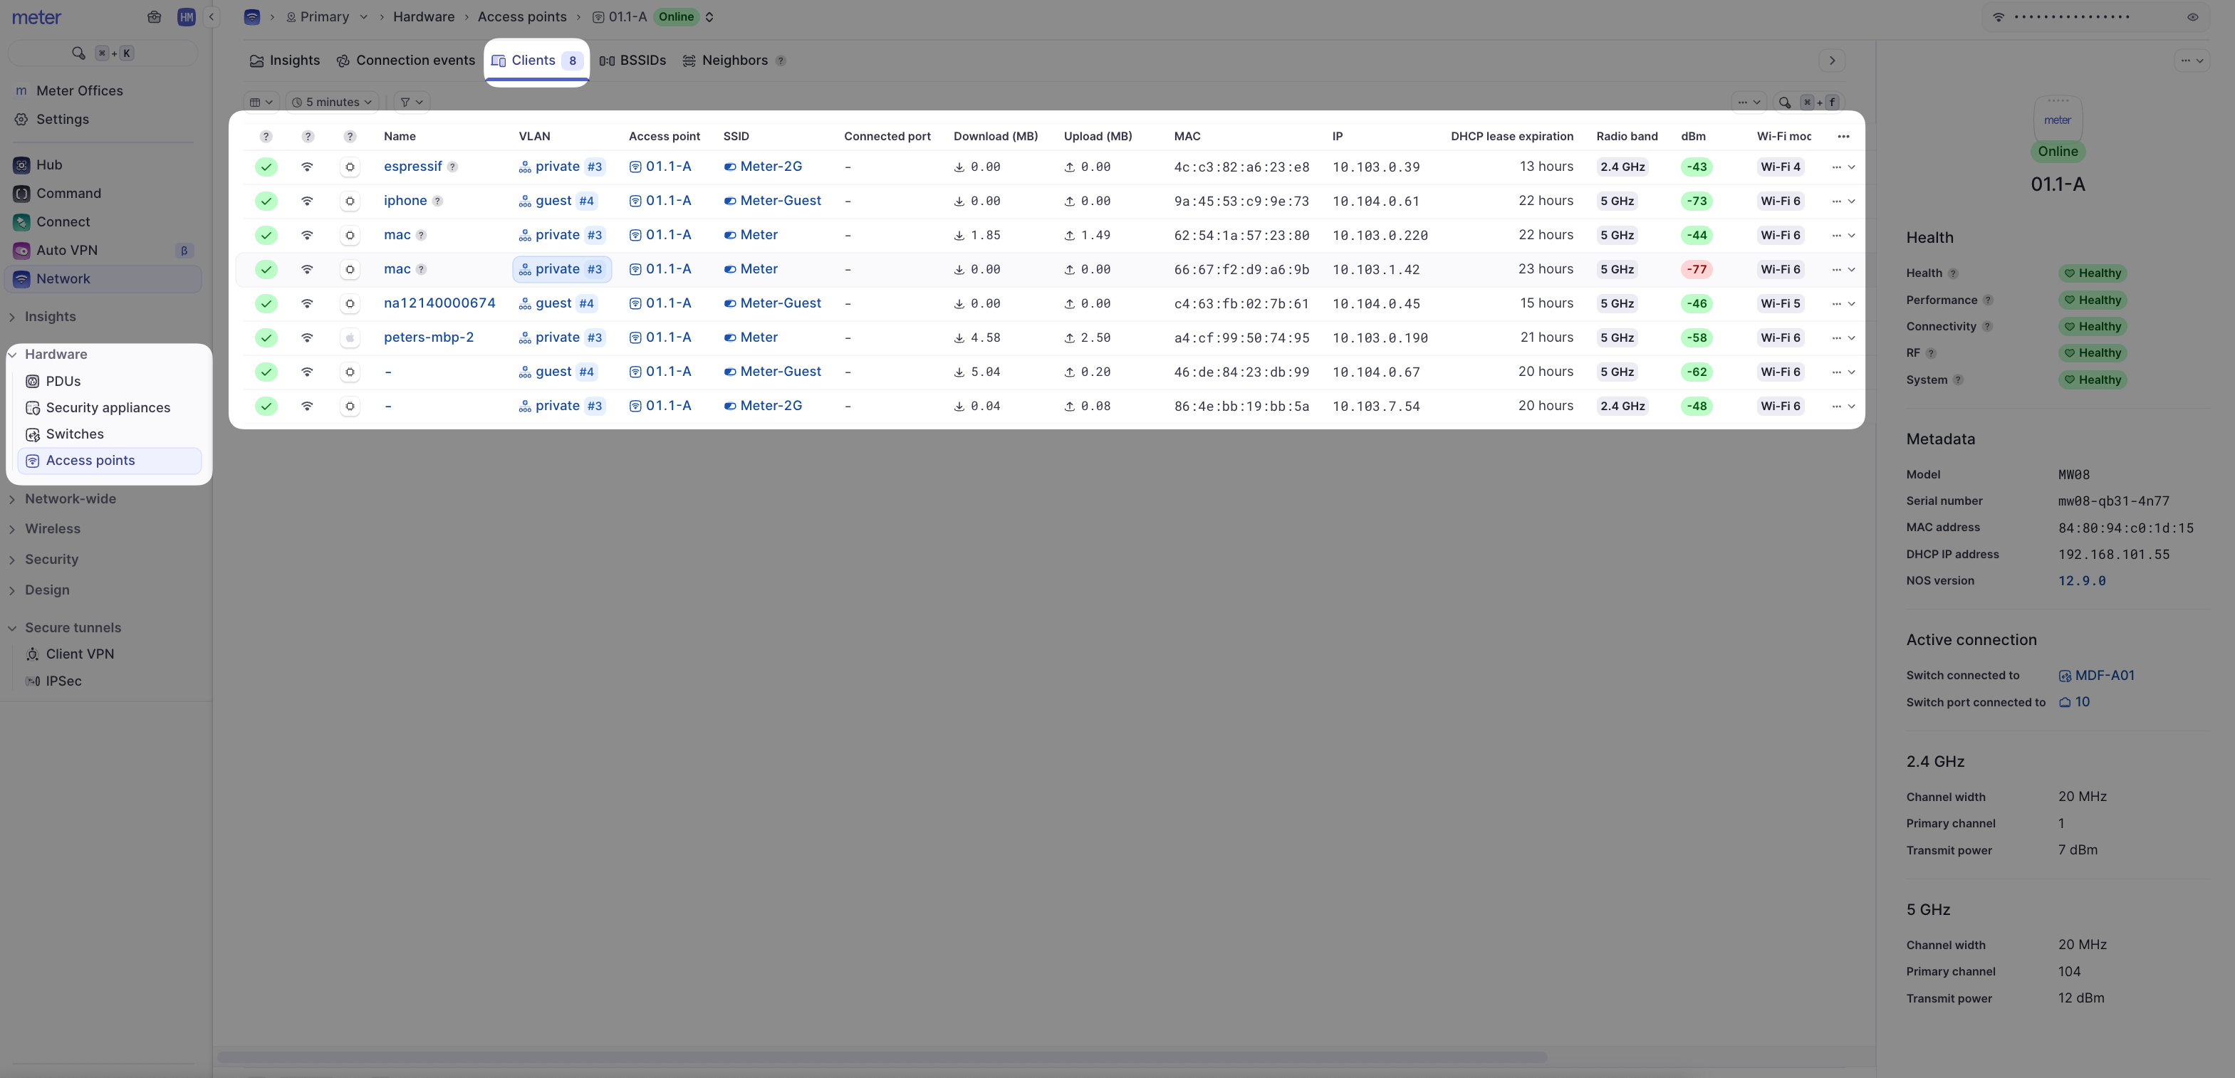2235x1078 pixels.
Task: Click the Command app icon
Action: coord(21,194)
